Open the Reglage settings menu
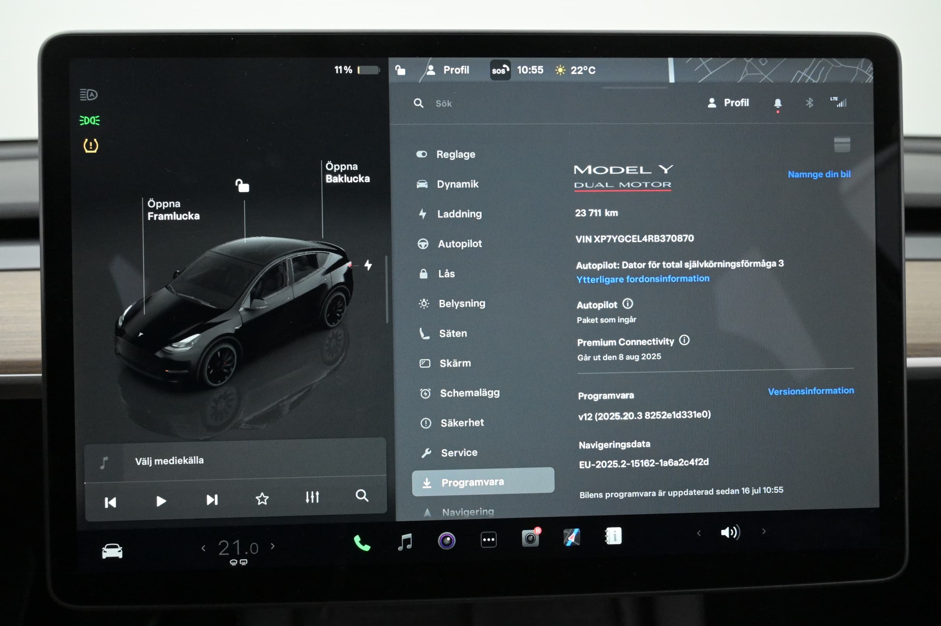 point(446,154)
